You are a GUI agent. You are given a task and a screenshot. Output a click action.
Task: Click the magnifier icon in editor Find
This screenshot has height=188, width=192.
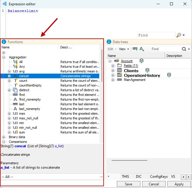click(x=179, y=35)
